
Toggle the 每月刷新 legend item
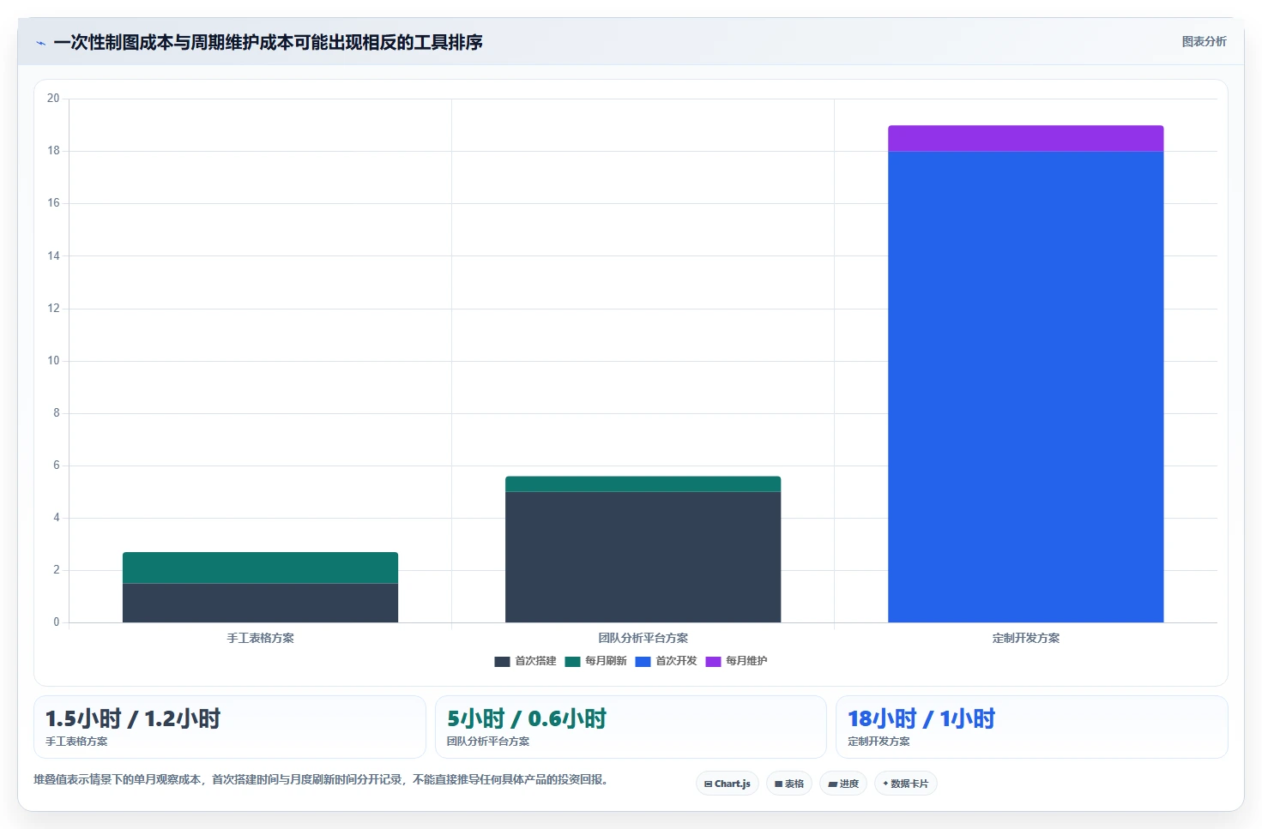tap(595, 661)
